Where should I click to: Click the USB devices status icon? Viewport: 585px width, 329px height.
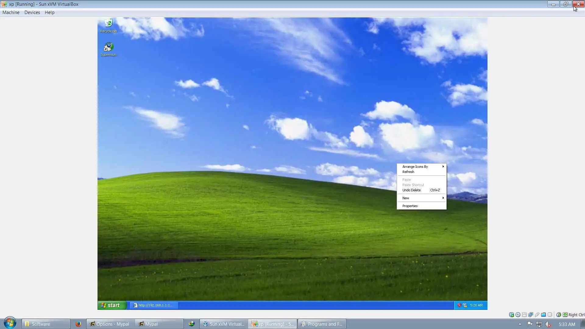(537, 315)
